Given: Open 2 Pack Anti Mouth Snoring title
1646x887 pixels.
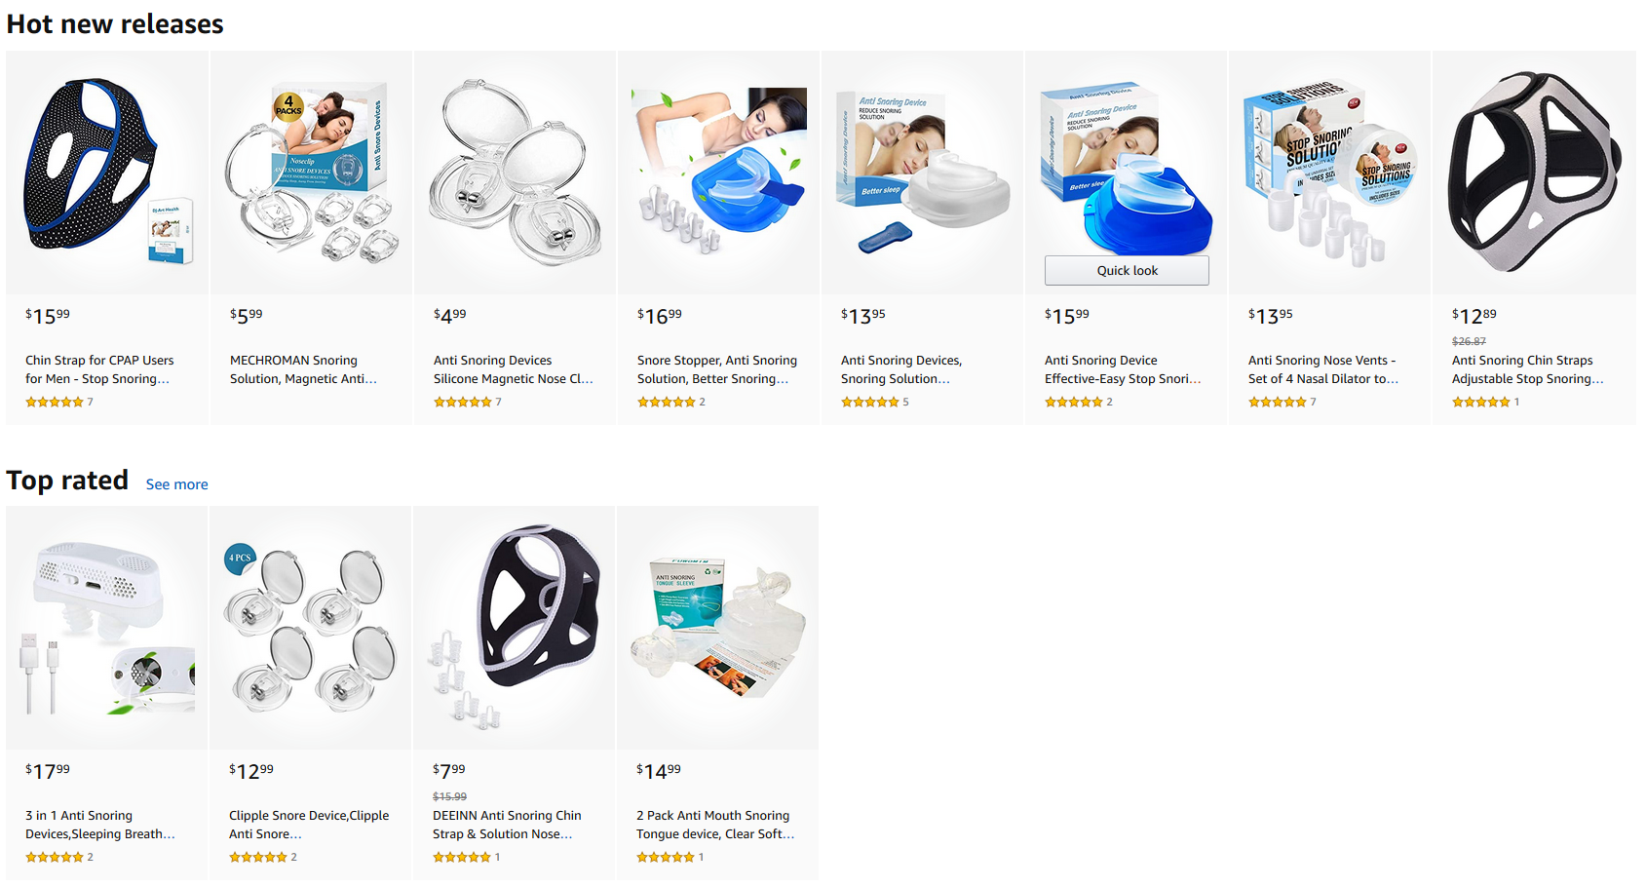Looking at the screenshot, I should click(x=715, y=825).
